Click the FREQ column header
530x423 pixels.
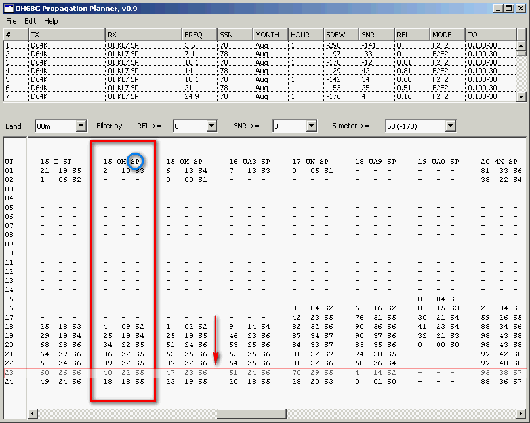point(199,35)
